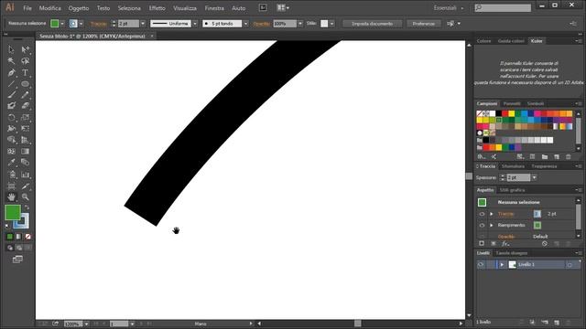Select the Artboard tool
The width and height of the screenshot is (586, 329).
(11, 186)
